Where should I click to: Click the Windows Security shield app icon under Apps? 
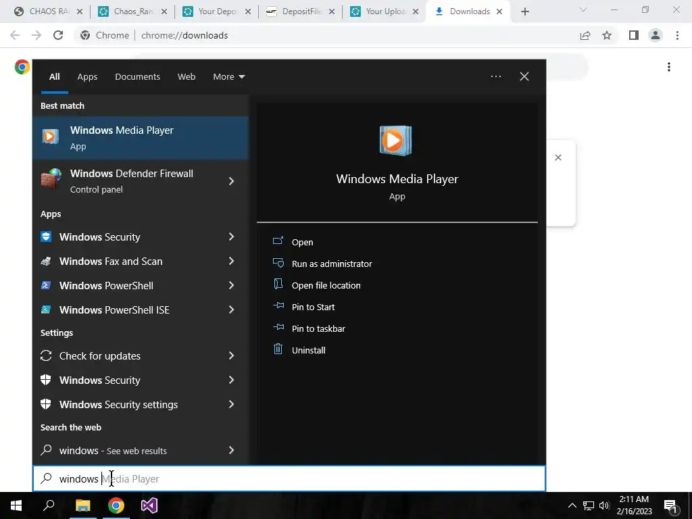(46, 237)
